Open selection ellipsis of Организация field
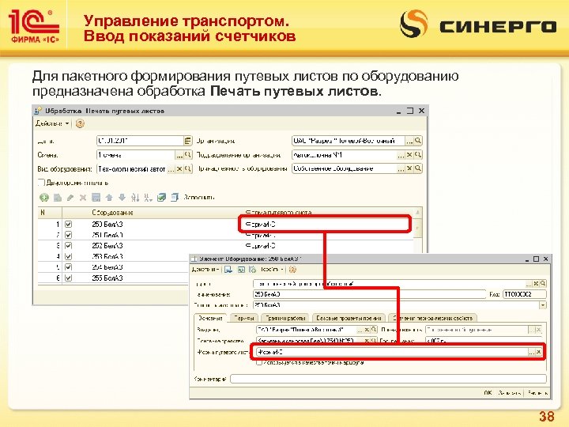Image resolution: width=569 pixels, height=427 pixels. (x=409, y=141)
